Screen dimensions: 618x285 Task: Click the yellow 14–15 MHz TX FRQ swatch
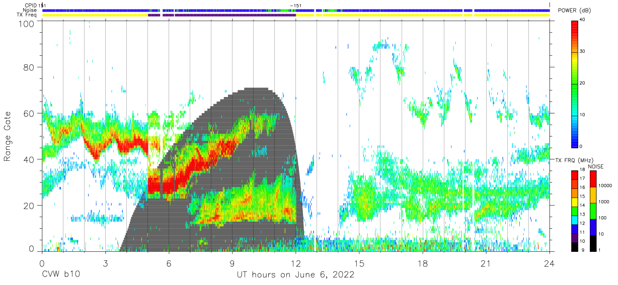[x=574, y=202]
